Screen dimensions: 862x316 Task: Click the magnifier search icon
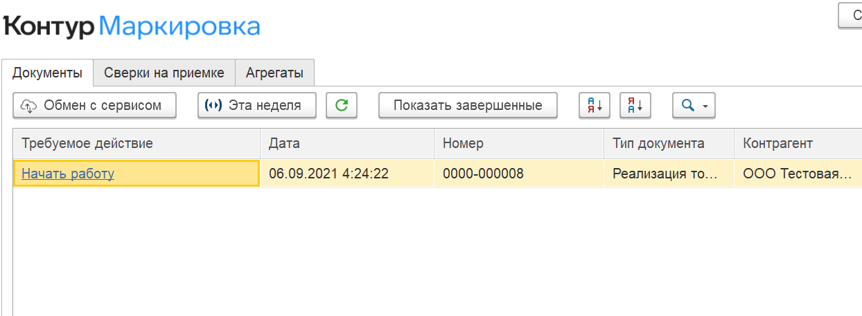(688, 105)
